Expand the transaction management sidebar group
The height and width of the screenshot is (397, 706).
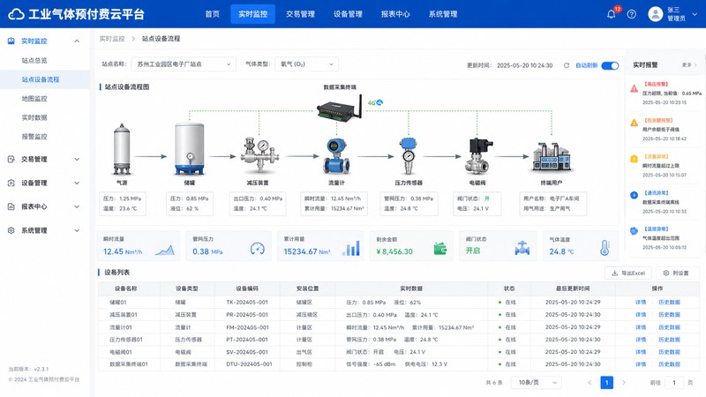point(77,160)
